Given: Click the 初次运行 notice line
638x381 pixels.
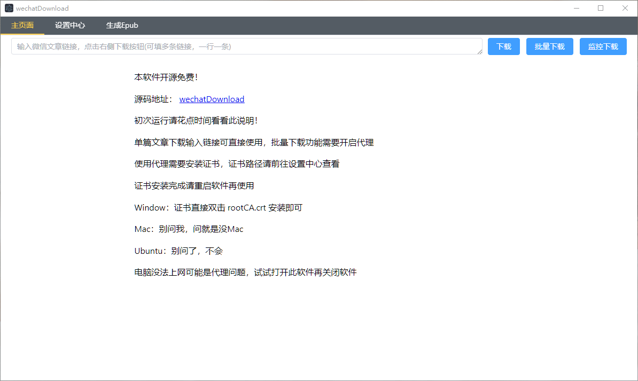Looking at the screenshot, I should [196, 120].
